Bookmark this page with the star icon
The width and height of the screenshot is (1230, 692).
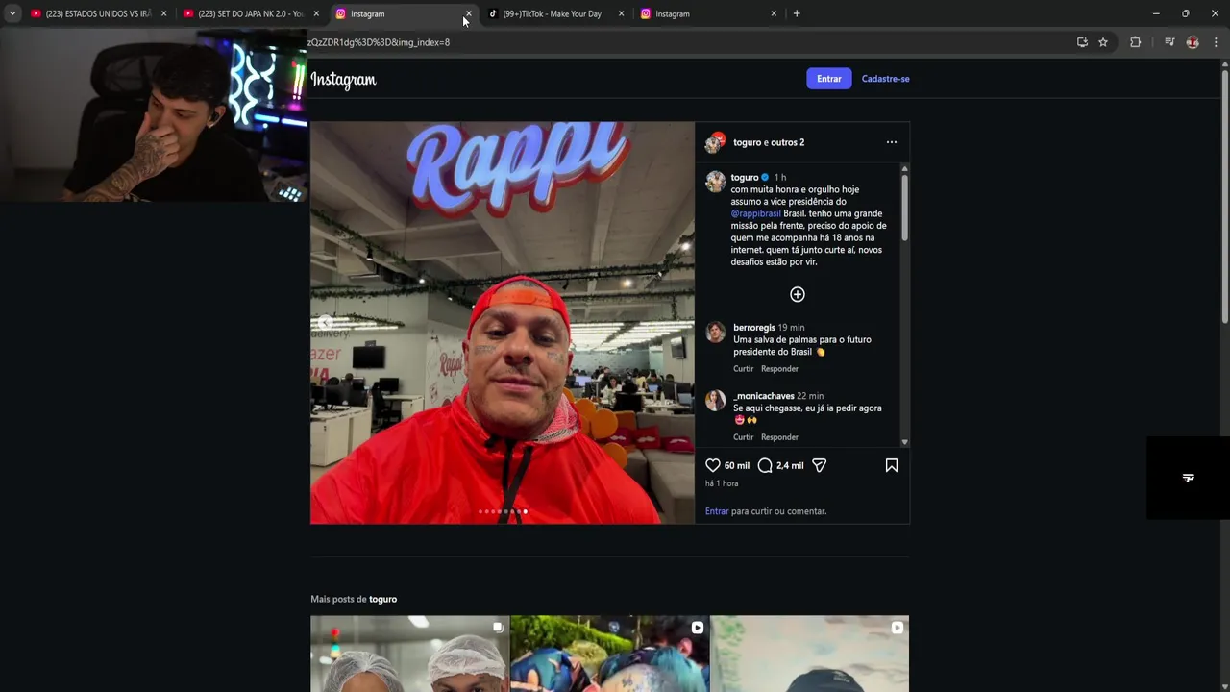tap(1103, 42)
